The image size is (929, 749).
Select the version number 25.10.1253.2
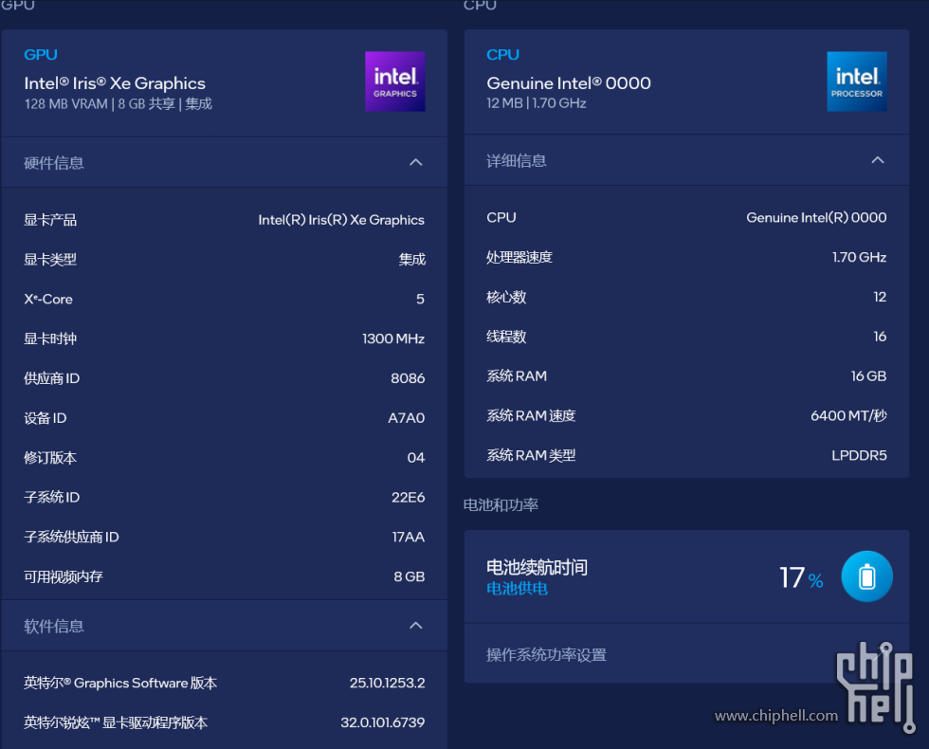pos(388,684)
